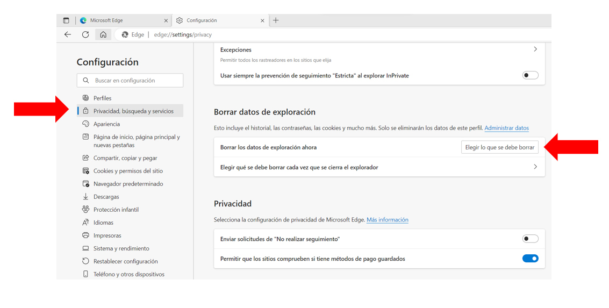Click the Edge favicon on Microsoft Edge tab
This screenshot has height=308, width=609.
[83, 20]
